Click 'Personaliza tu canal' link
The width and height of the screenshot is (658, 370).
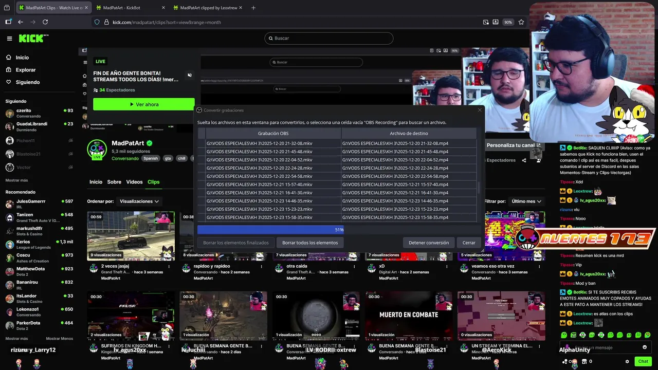point(514,145)
